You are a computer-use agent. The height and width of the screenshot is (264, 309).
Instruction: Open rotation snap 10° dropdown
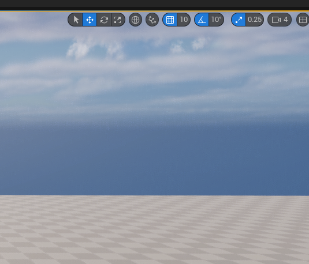(x=216, y=20)
